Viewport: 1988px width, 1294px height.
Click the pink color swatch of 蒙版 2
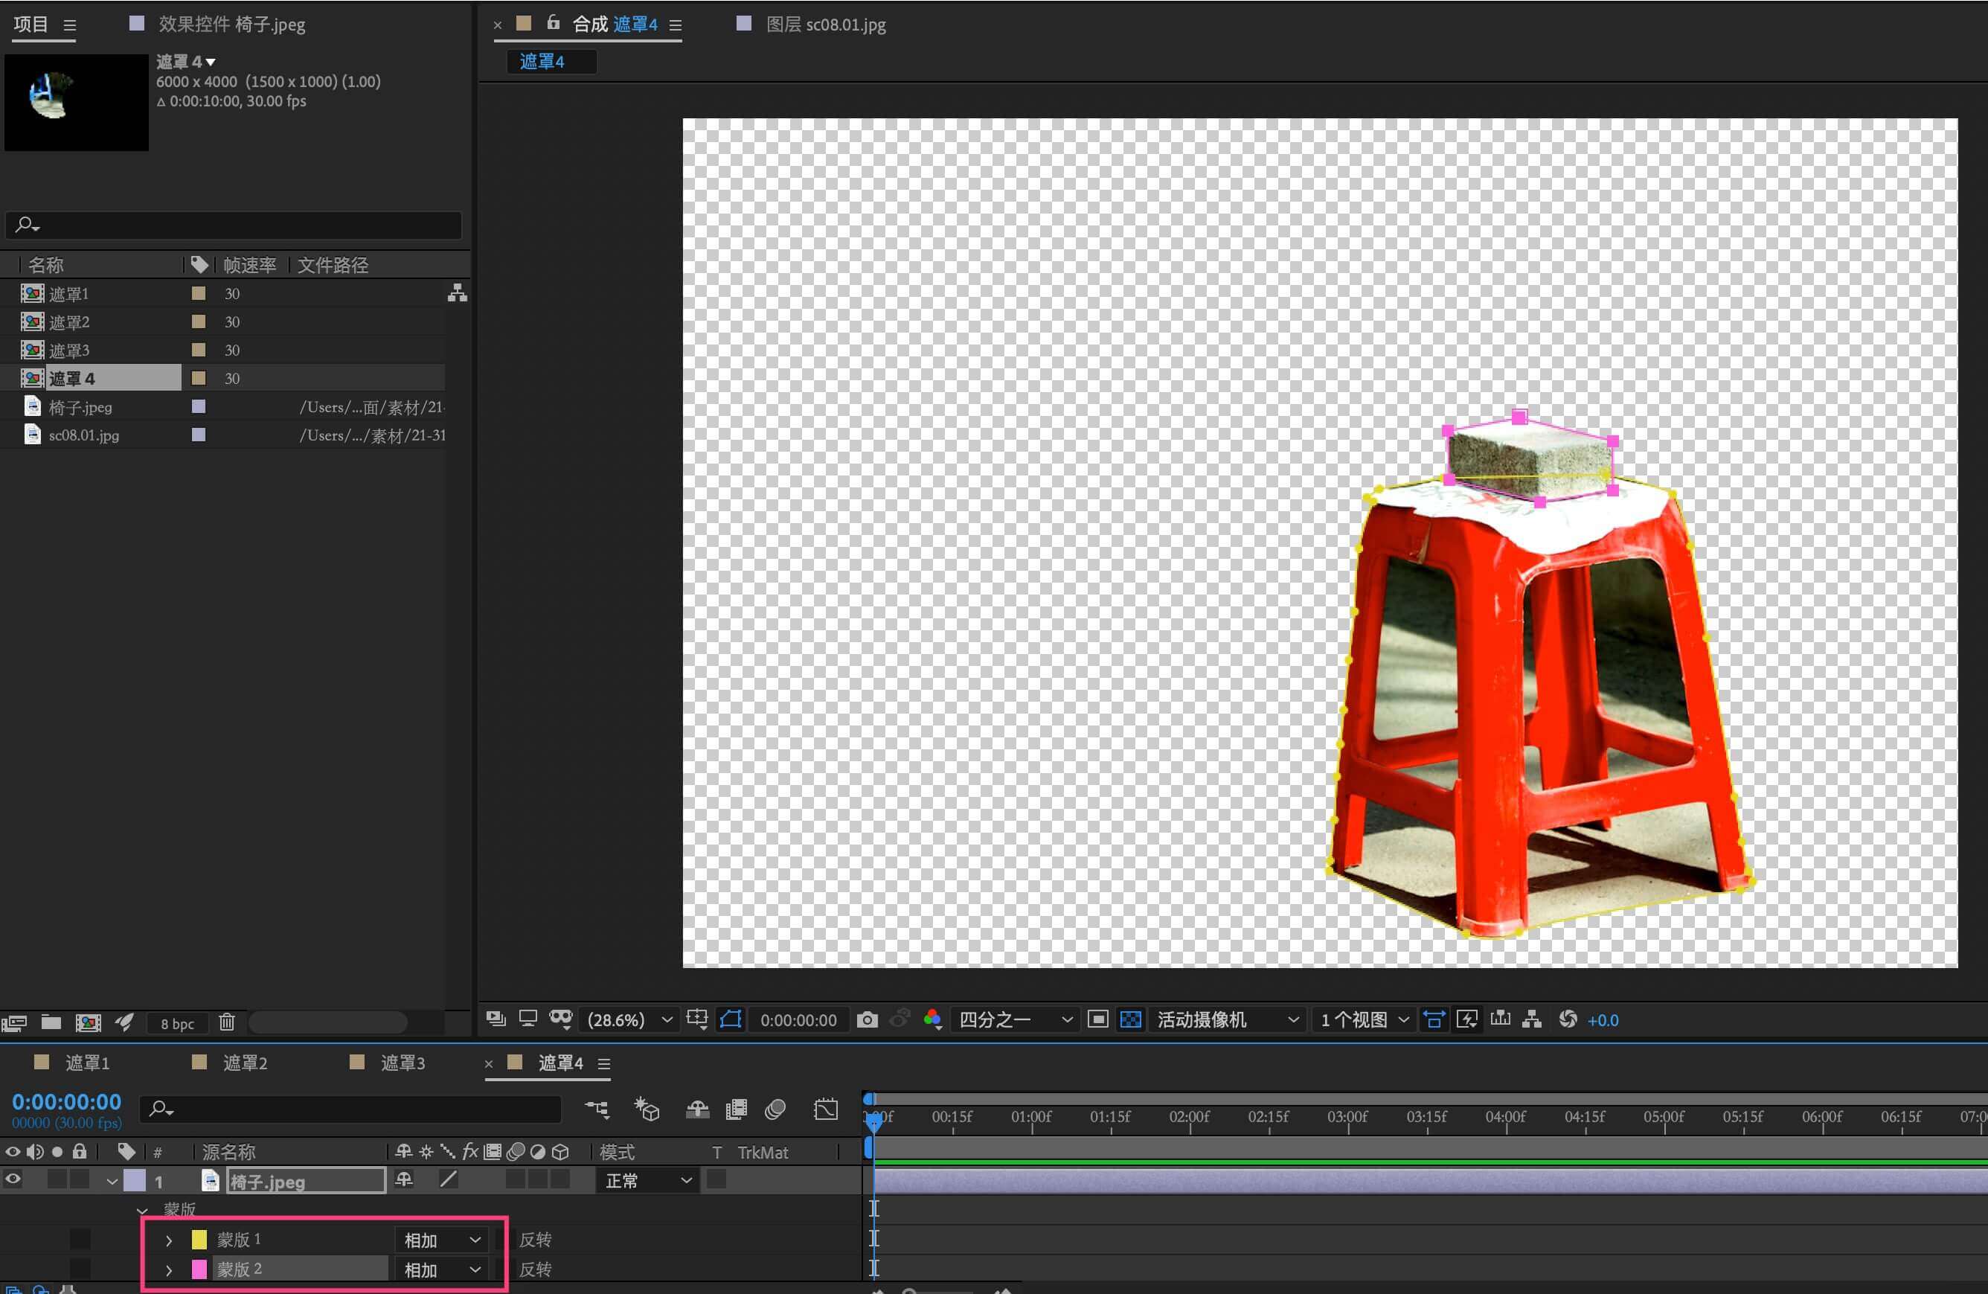tap(199, 1269)
